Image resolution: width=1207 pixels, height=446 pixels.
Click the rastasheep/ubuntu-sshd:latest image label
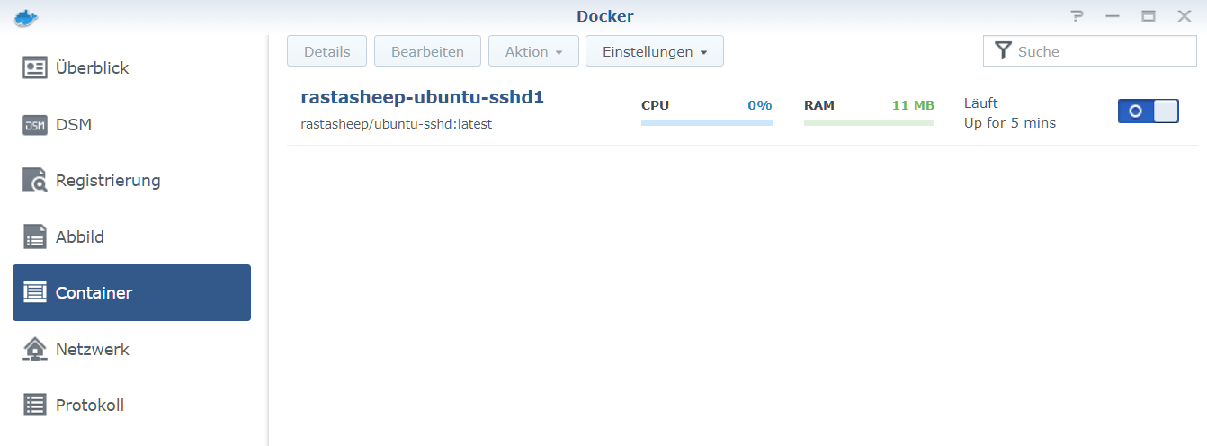tap(397, 124)
